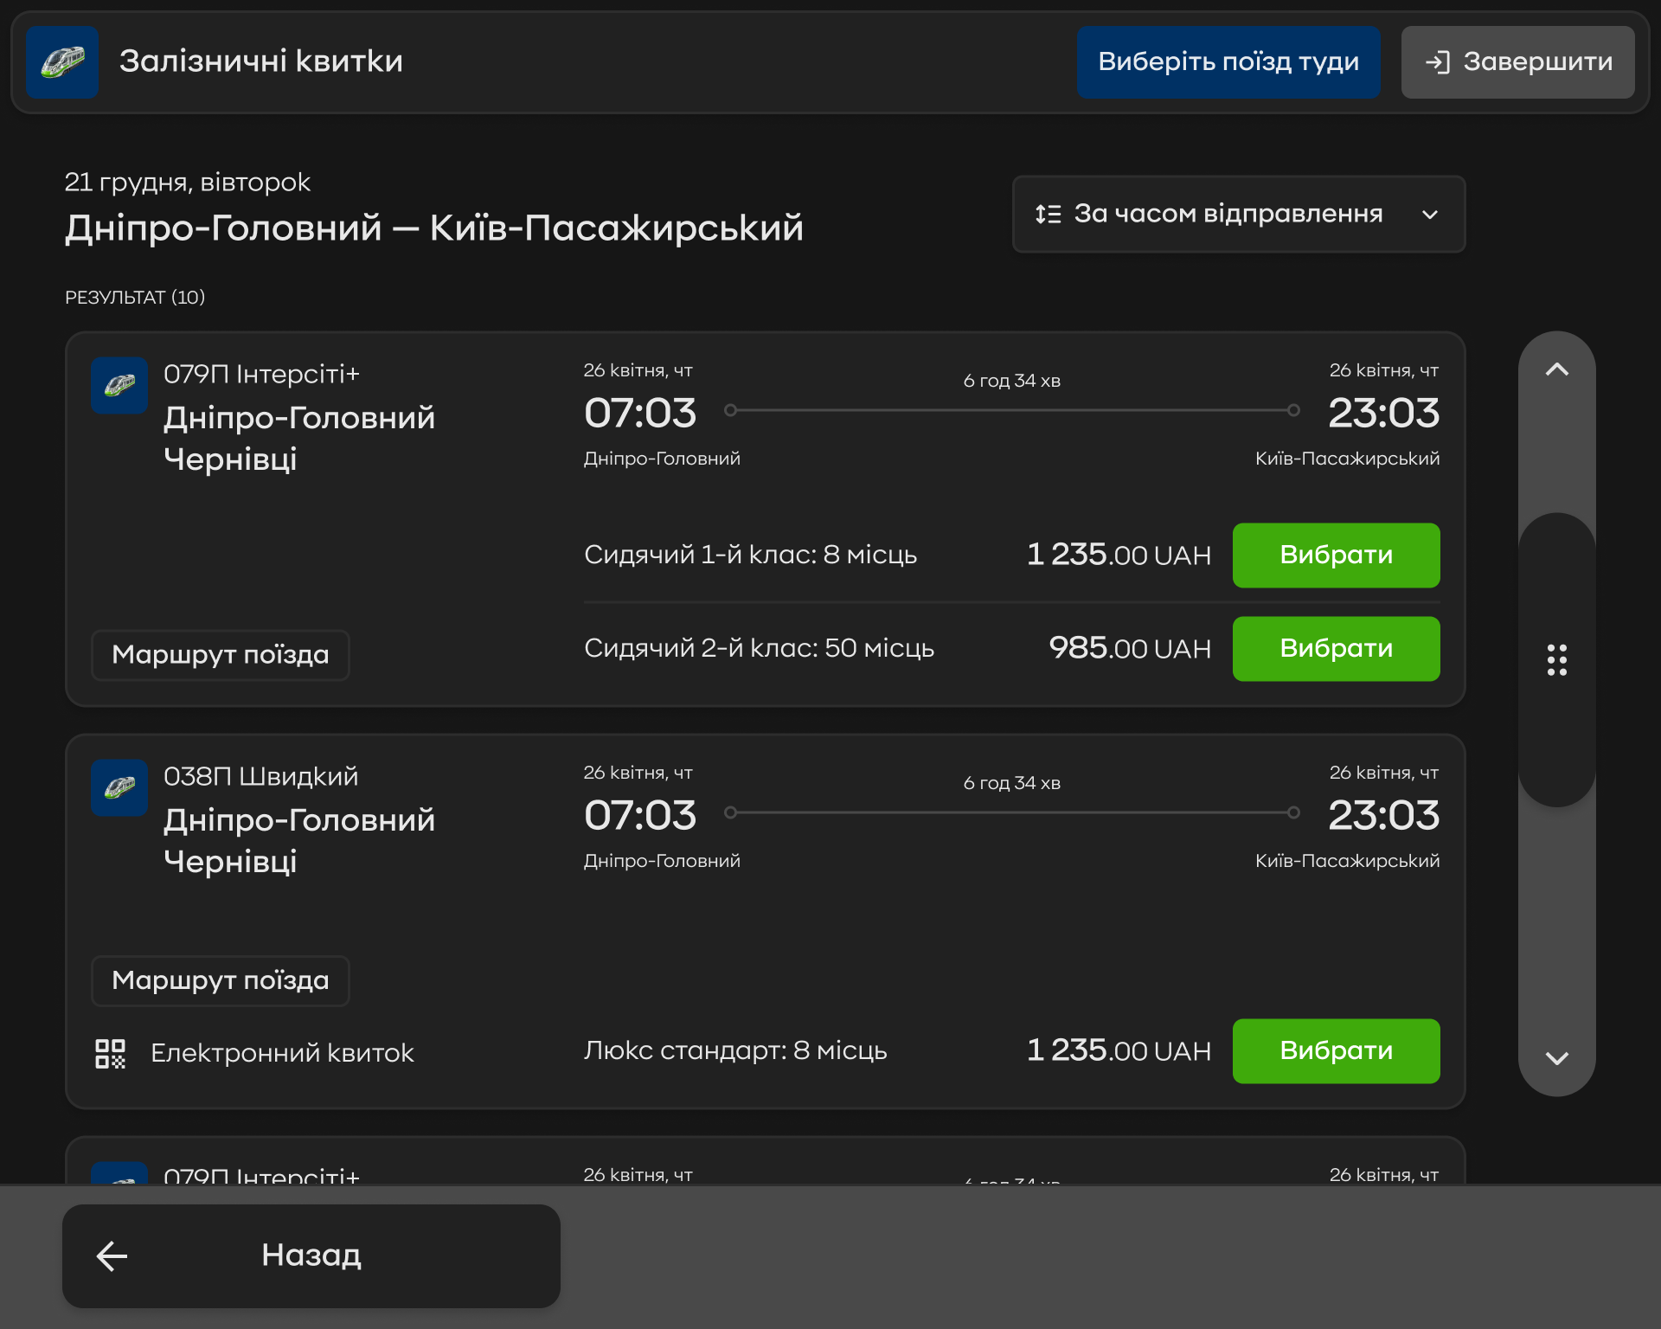This screenshot has width=1661, height=1329.
Task: Go back with the Назад button
Action: click(311, 1255)
